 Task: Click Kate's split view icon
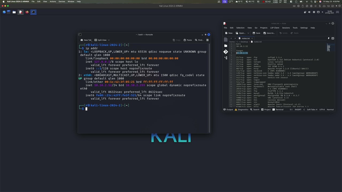[x=333, y=38]
